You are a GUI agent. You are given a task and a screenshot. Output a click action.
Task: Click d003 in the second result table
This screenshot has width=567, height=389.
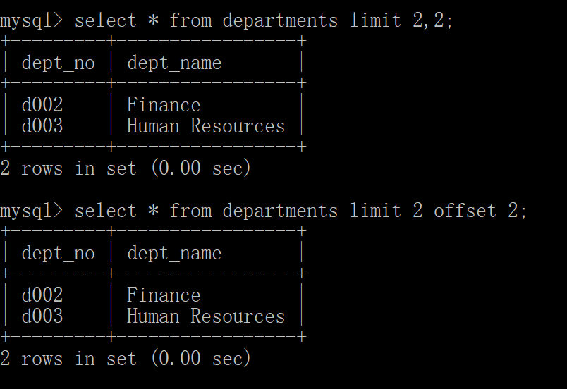(42, 316)
